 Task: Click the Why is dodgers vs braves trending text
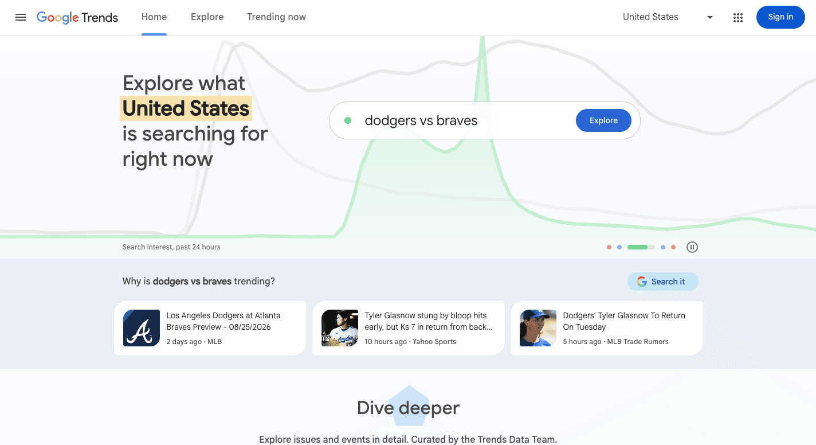pyautogui.click(x=198, y=282)
